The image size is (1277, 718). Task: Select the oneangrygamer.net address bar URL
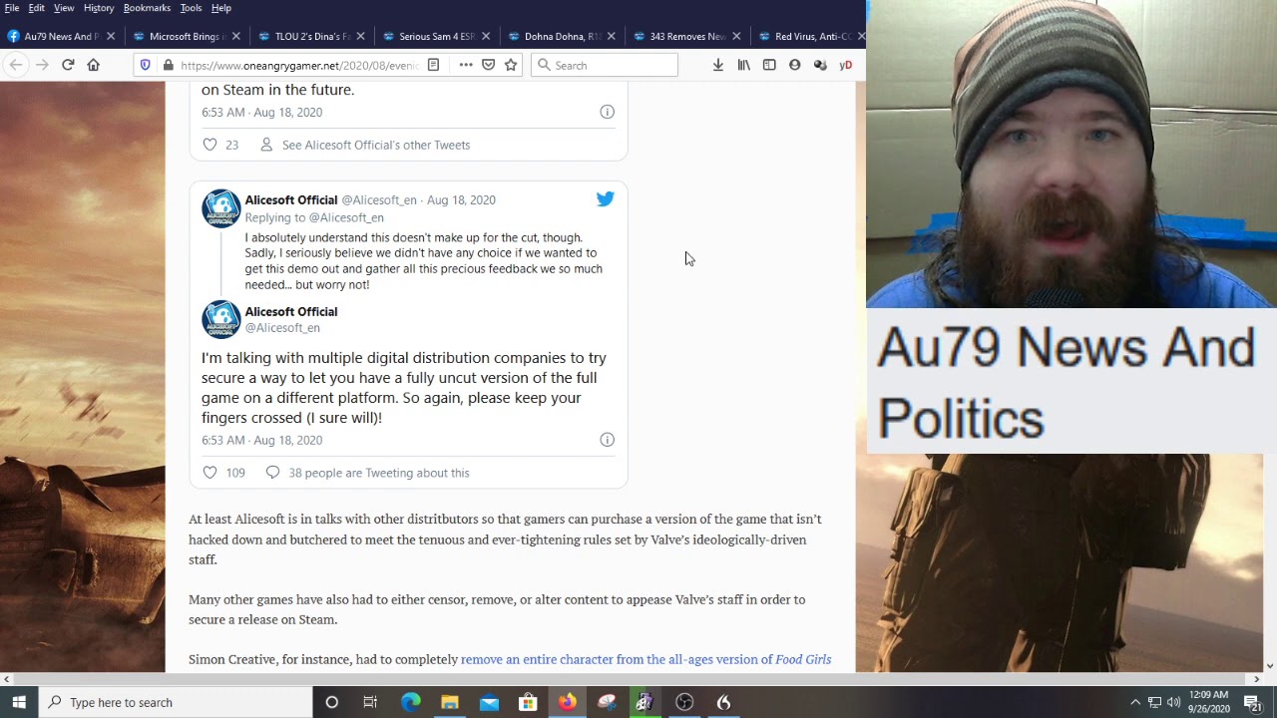pyautogui.click(x=299, y=66)
